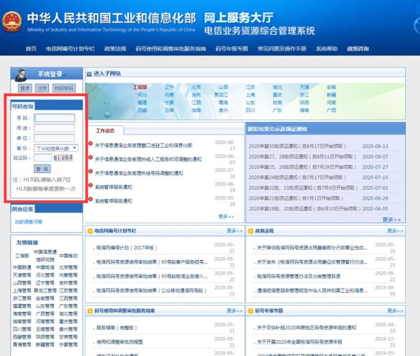Click the red bullet icon before the first 工作动态 news item
This screenshot has width=420, height=356.
[91, 144]
